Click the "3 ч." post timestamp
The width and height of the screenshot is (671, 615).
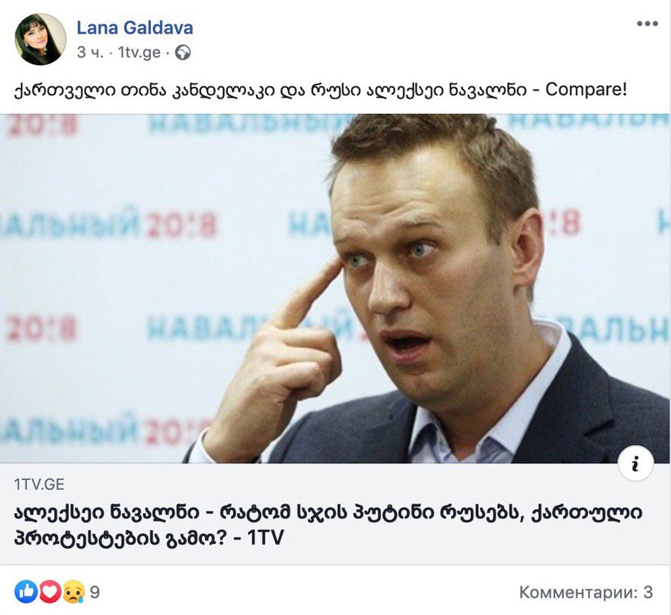click(90, 52)
